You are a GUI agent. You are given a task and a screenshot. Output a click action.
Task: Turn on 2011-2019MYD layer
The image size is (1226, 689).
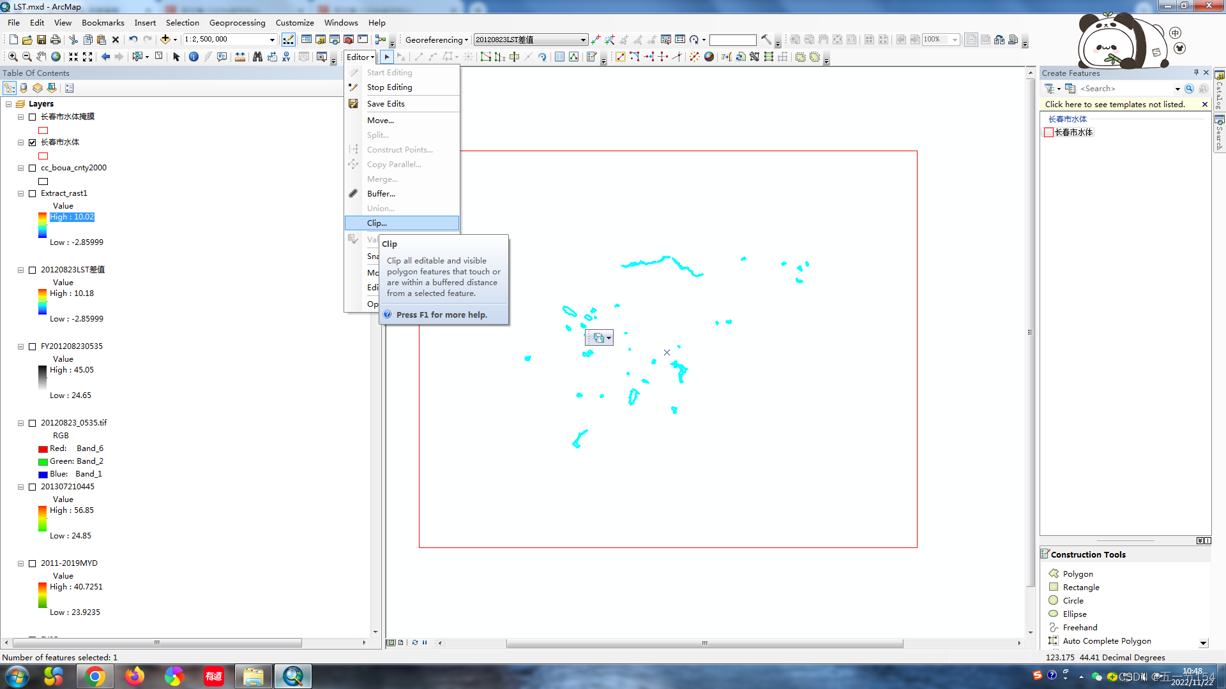click(32, 563)
